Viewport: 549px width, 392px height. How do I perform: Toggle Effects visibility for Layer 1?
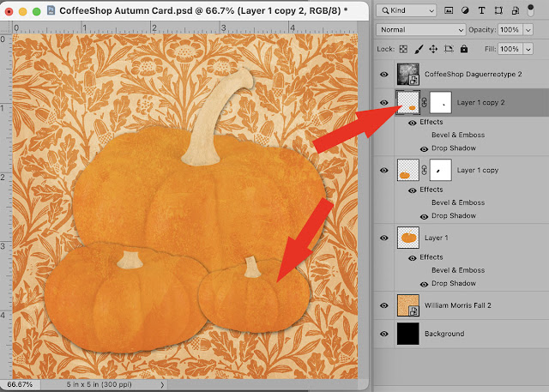pyautogui.click(x=413, y=257)
